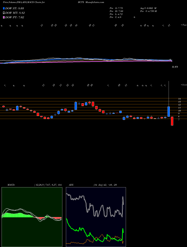
Task: Click the last red candlestick on the chart
Action: click(172, 121)
